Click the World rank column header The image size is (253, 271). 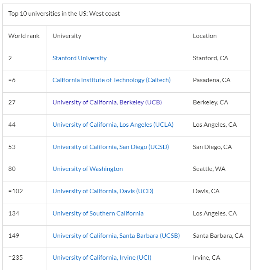point(24,36)
